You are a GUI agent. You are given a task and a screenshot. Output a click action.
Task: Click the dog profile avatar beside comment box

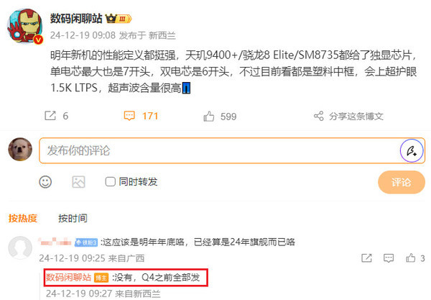20,150
